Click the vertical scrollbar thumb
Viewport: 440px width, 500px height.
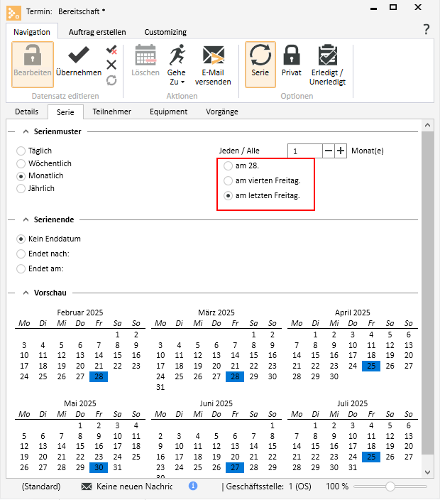click(427, 293)
